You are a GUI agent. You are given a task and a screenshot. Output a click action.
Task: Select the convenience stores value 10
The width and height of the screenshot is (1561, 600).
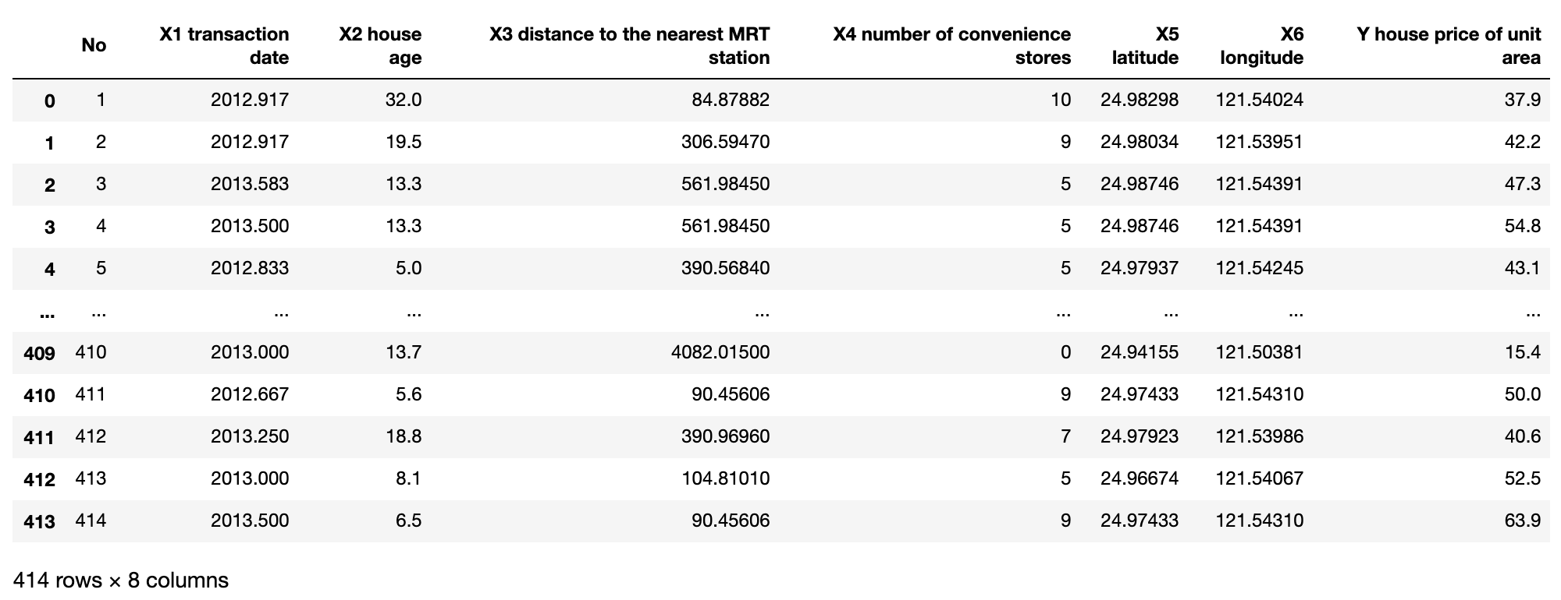(1061, 100)
